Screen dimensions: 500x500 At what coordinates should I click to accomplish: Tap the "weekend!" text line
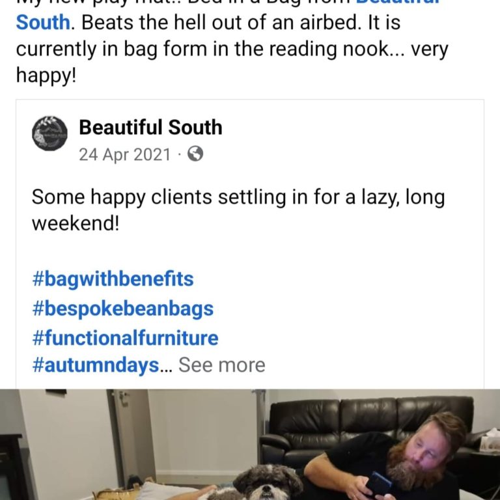coord(76,223)
